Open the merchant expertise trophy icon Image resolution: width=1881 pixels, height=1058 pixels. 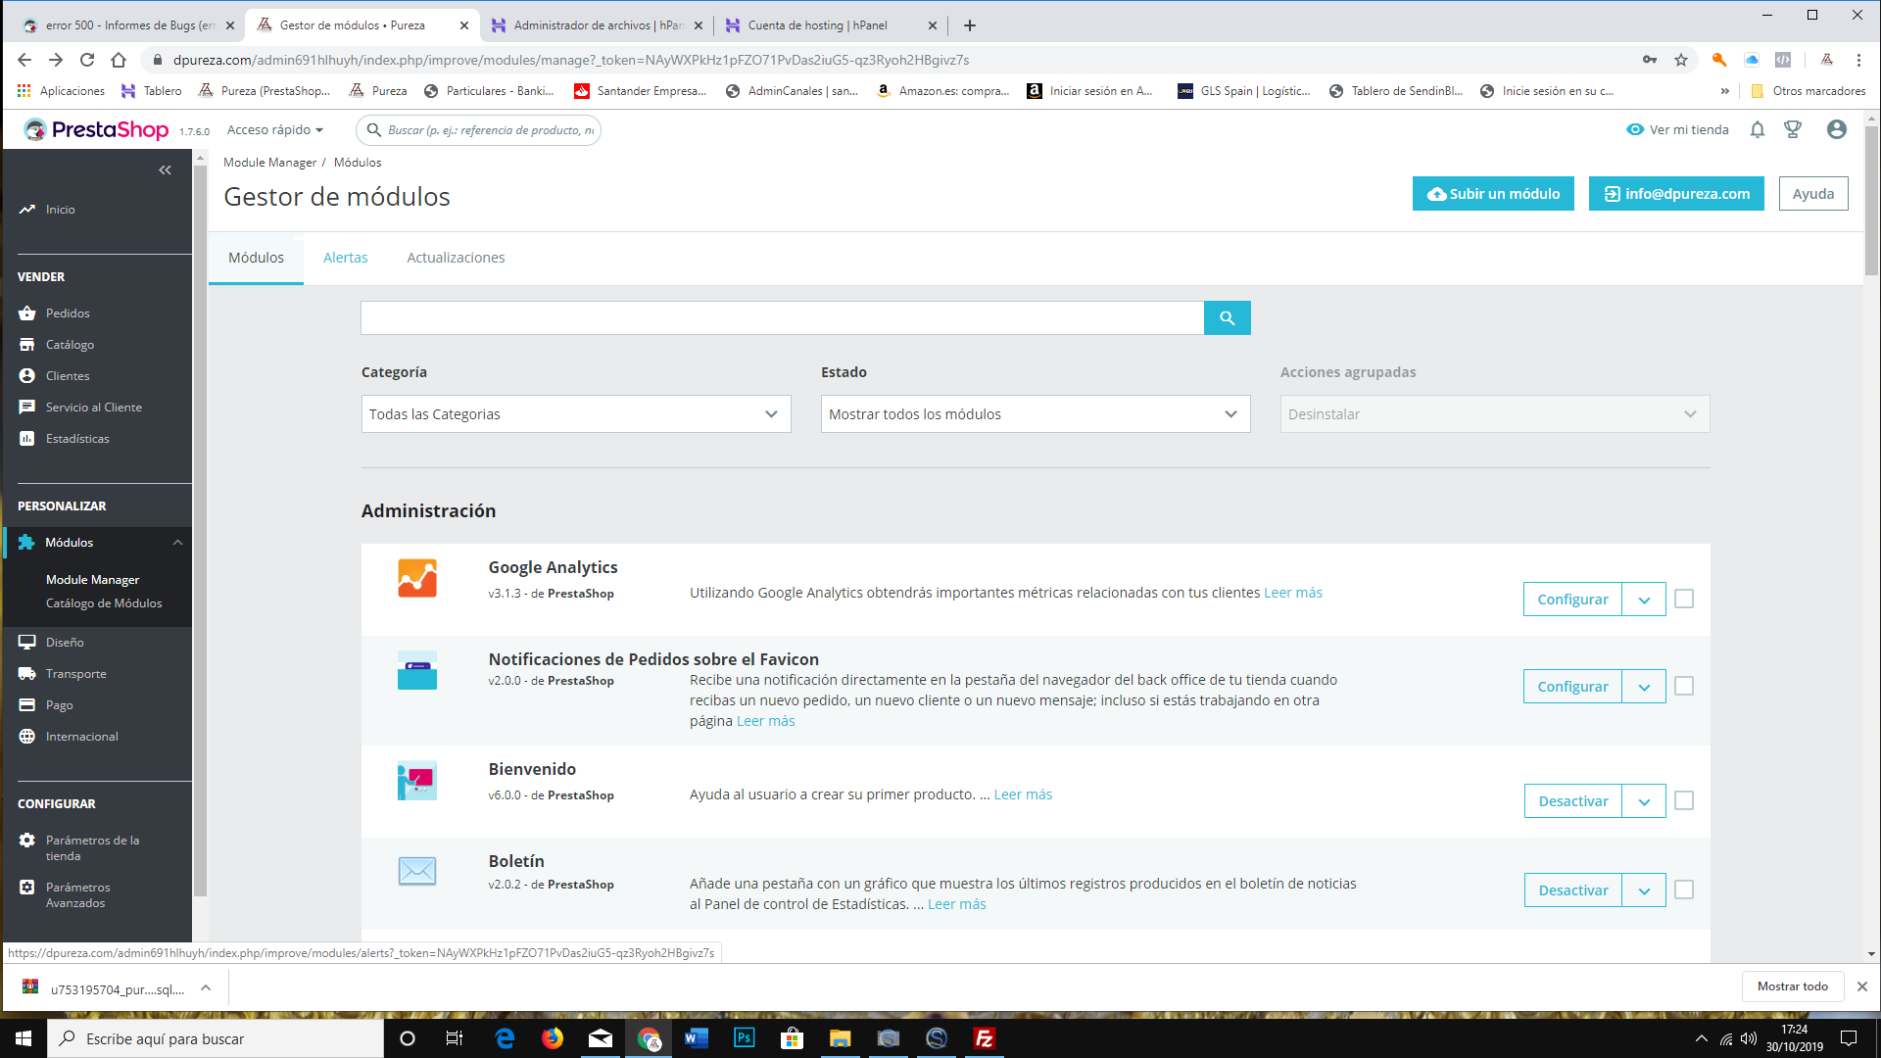tap(1793, 129)
